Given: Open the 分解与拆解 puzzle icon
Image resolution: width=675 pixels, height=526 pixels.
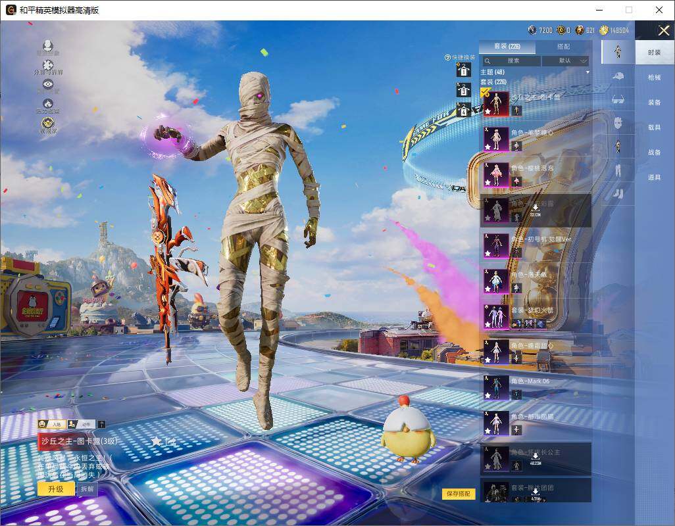Looking at the screenshot, I should pyautogui.click(x=48, y=65).
